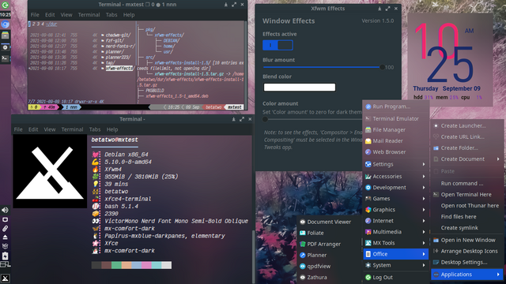
Task: Open the File menu in the lower terminal
Action: pyautogui.click(x=18, y=129)
